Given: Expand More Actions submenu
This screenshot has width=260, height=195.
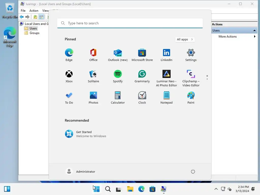Looking at the screenshot, I should point(234,37).
